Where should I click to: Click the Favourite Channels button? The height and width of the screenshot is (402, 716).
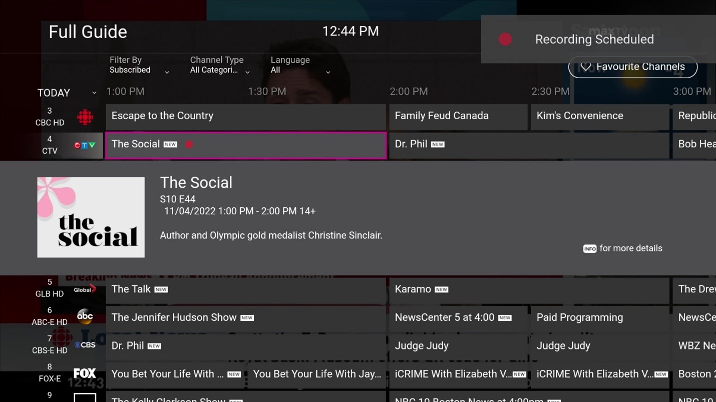pyautogui.click(x=632, y=67)
